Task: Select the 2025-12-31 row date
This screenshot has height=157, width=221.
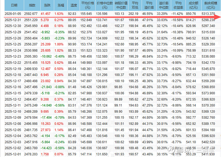Action: (x=14, y=20)
